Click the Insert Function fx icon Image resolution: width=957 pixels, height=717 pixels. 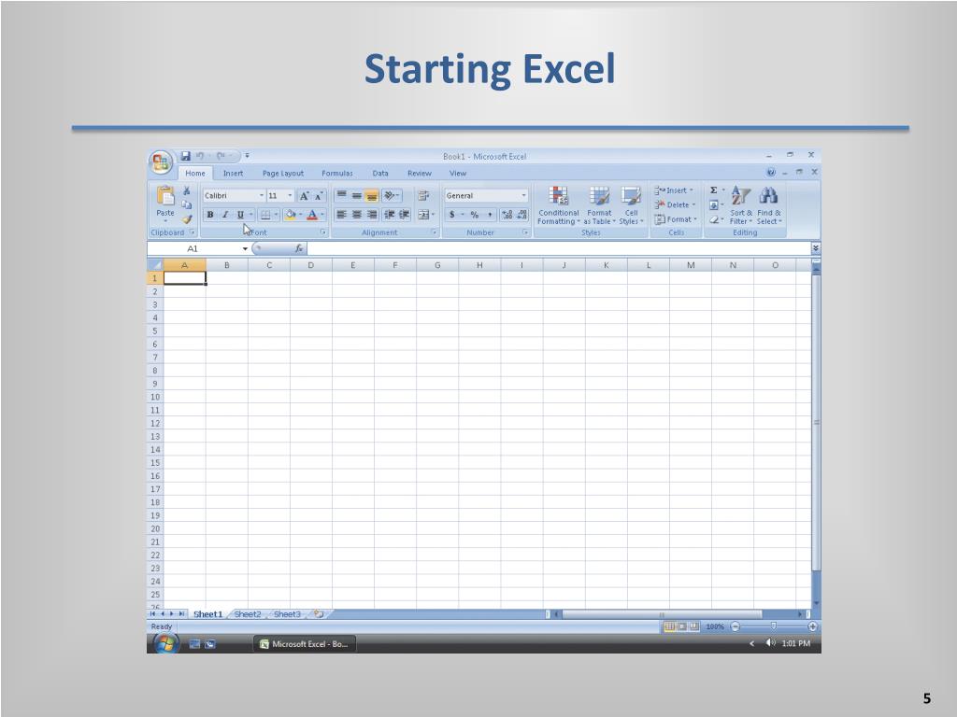[298, 248]
